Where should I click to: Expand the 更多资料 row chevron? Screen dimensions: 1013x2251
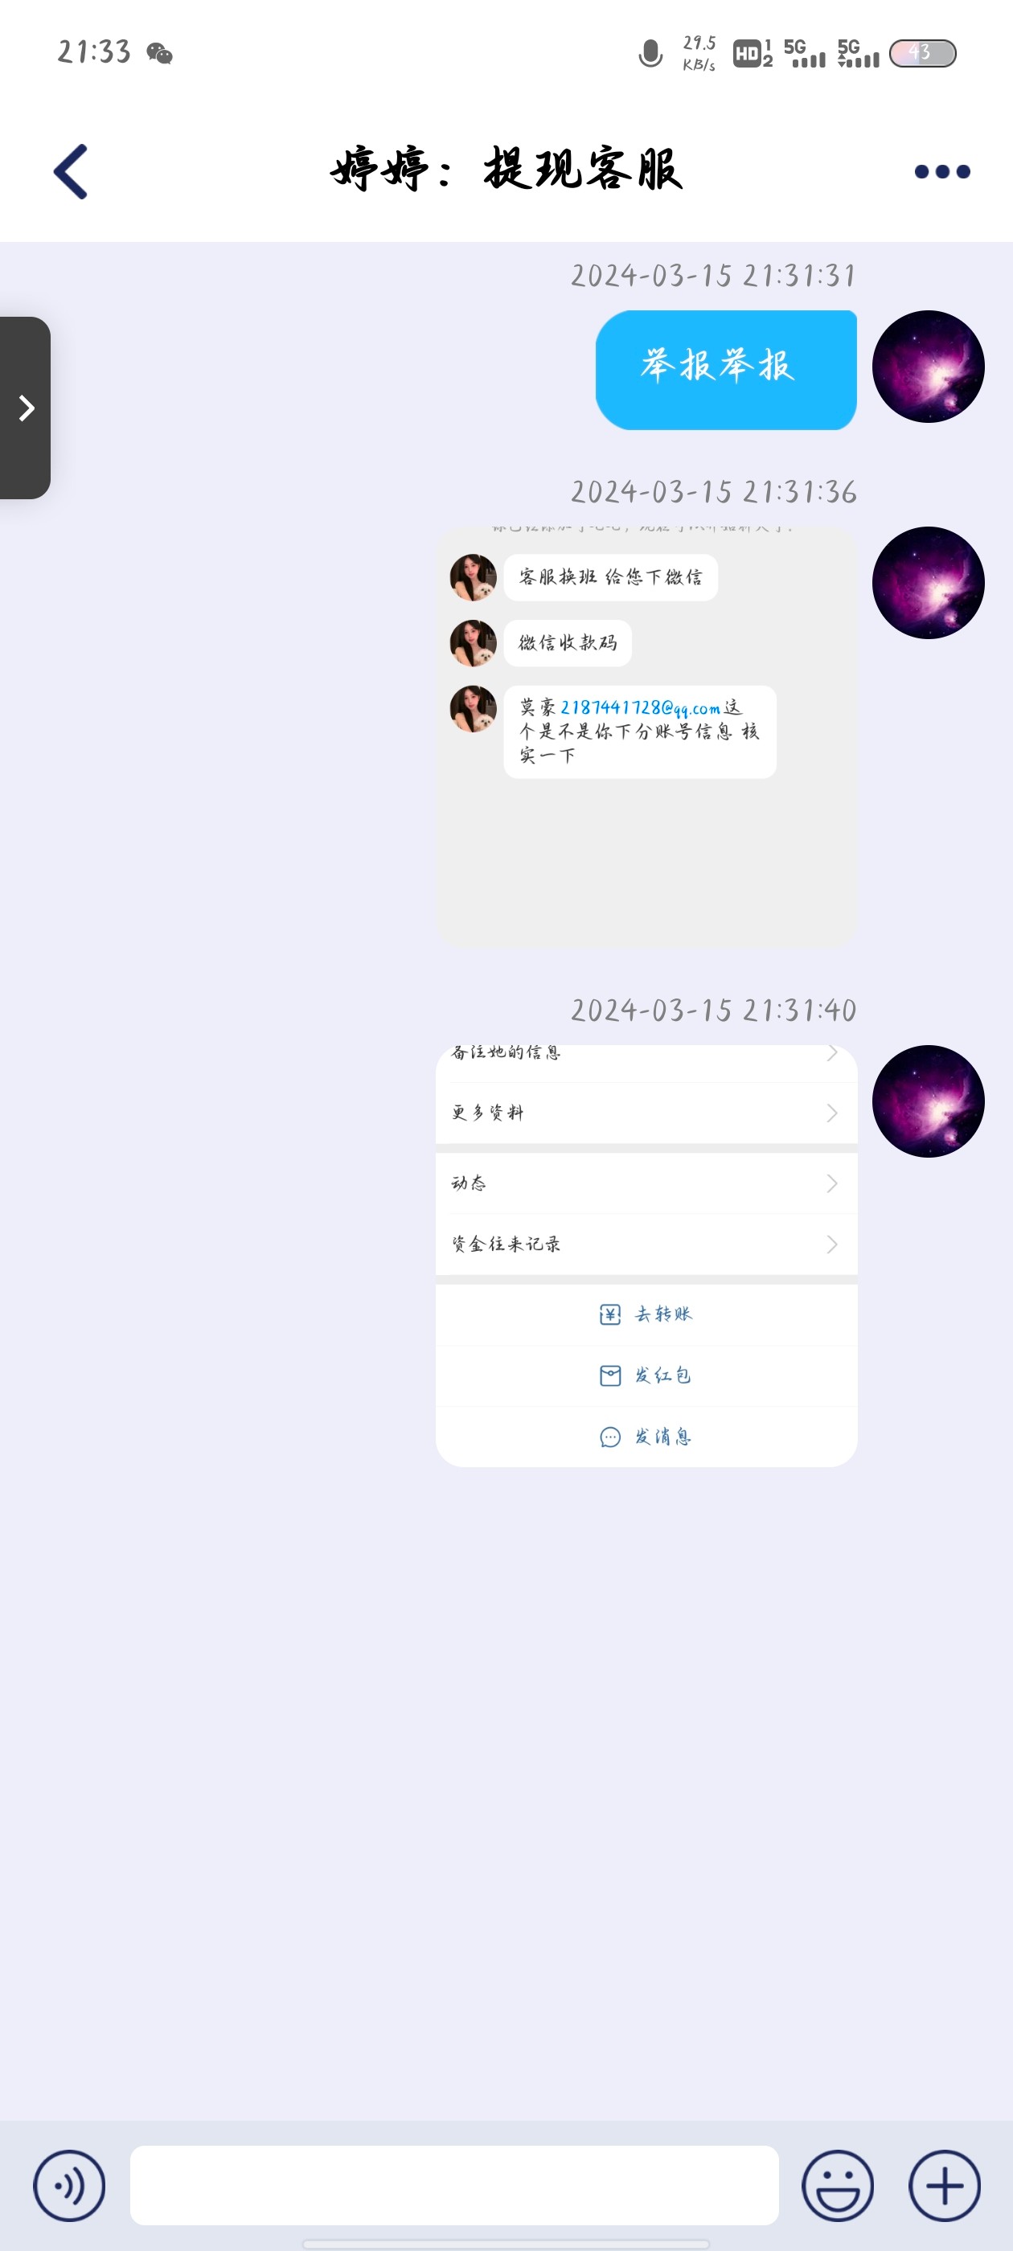pos(832,1113)
